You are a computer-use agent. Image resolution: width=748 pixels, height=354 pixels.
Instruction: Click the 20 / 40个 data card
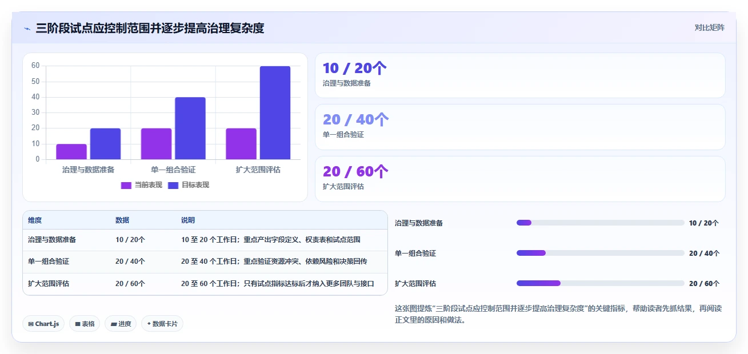tap(520, 127)
